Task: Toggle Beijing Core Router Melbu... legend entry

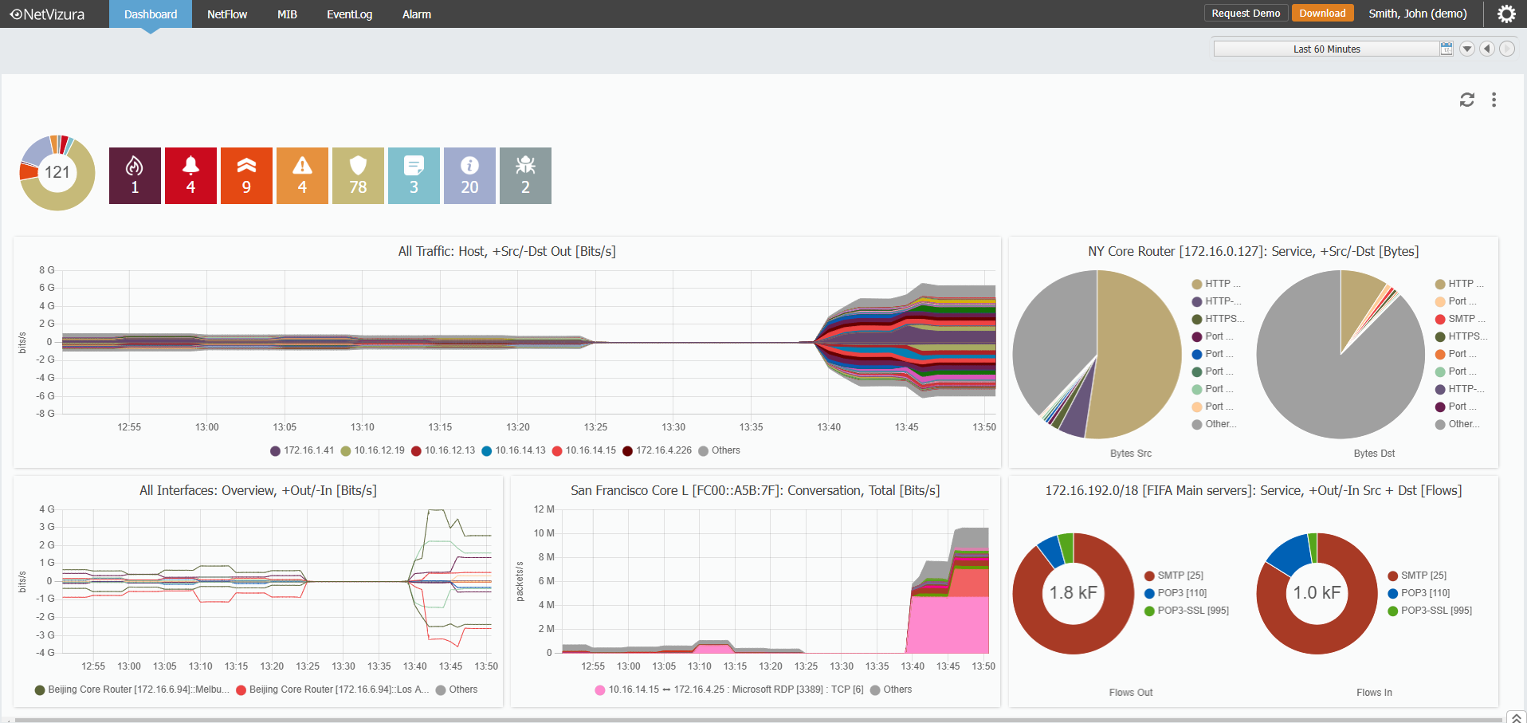Action: (132, 690)
